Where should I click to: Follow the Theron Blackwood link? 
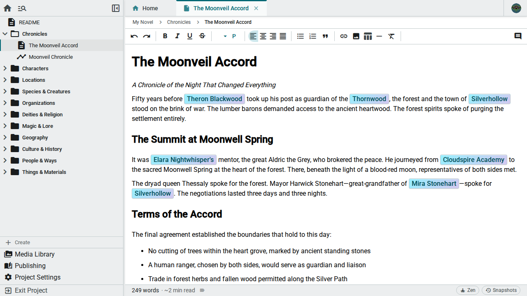coord(215,99)
